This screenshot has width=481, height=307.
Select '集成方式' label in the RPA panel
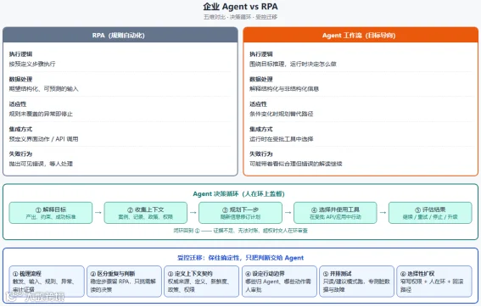(20, 129)
